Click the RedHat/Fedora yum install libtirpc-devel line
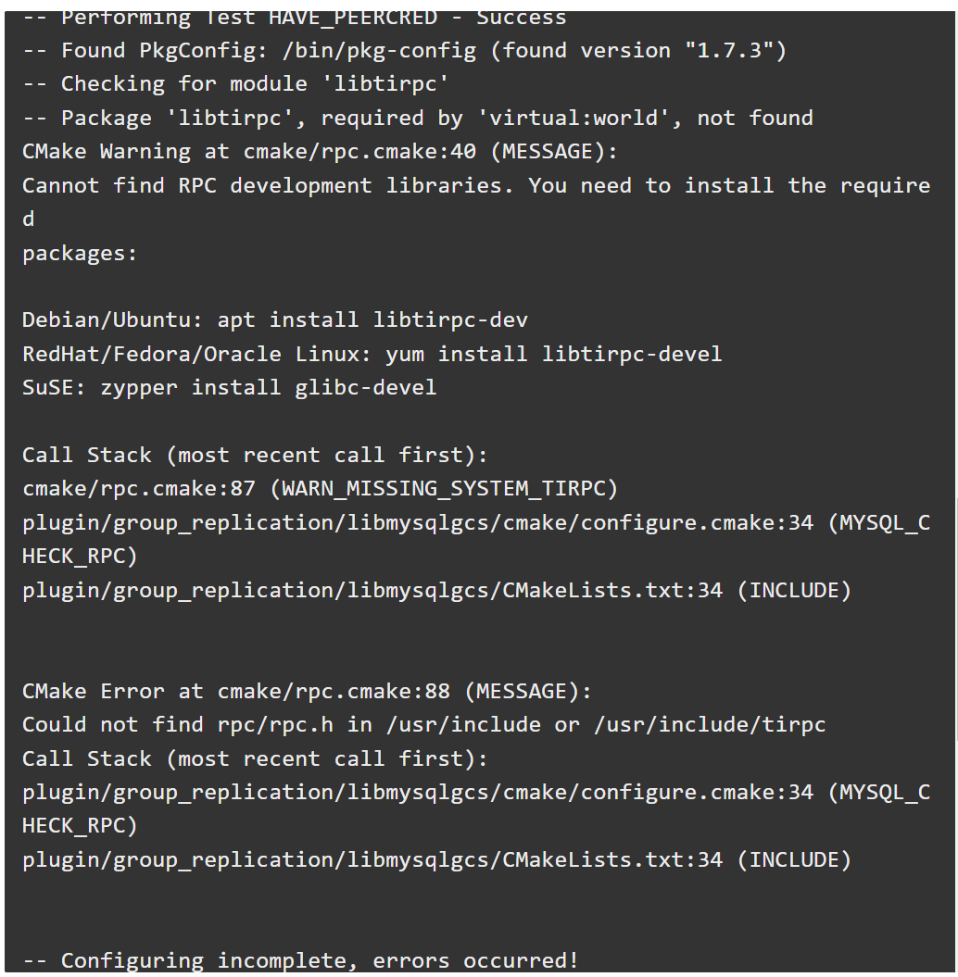 tap(372, 354)
